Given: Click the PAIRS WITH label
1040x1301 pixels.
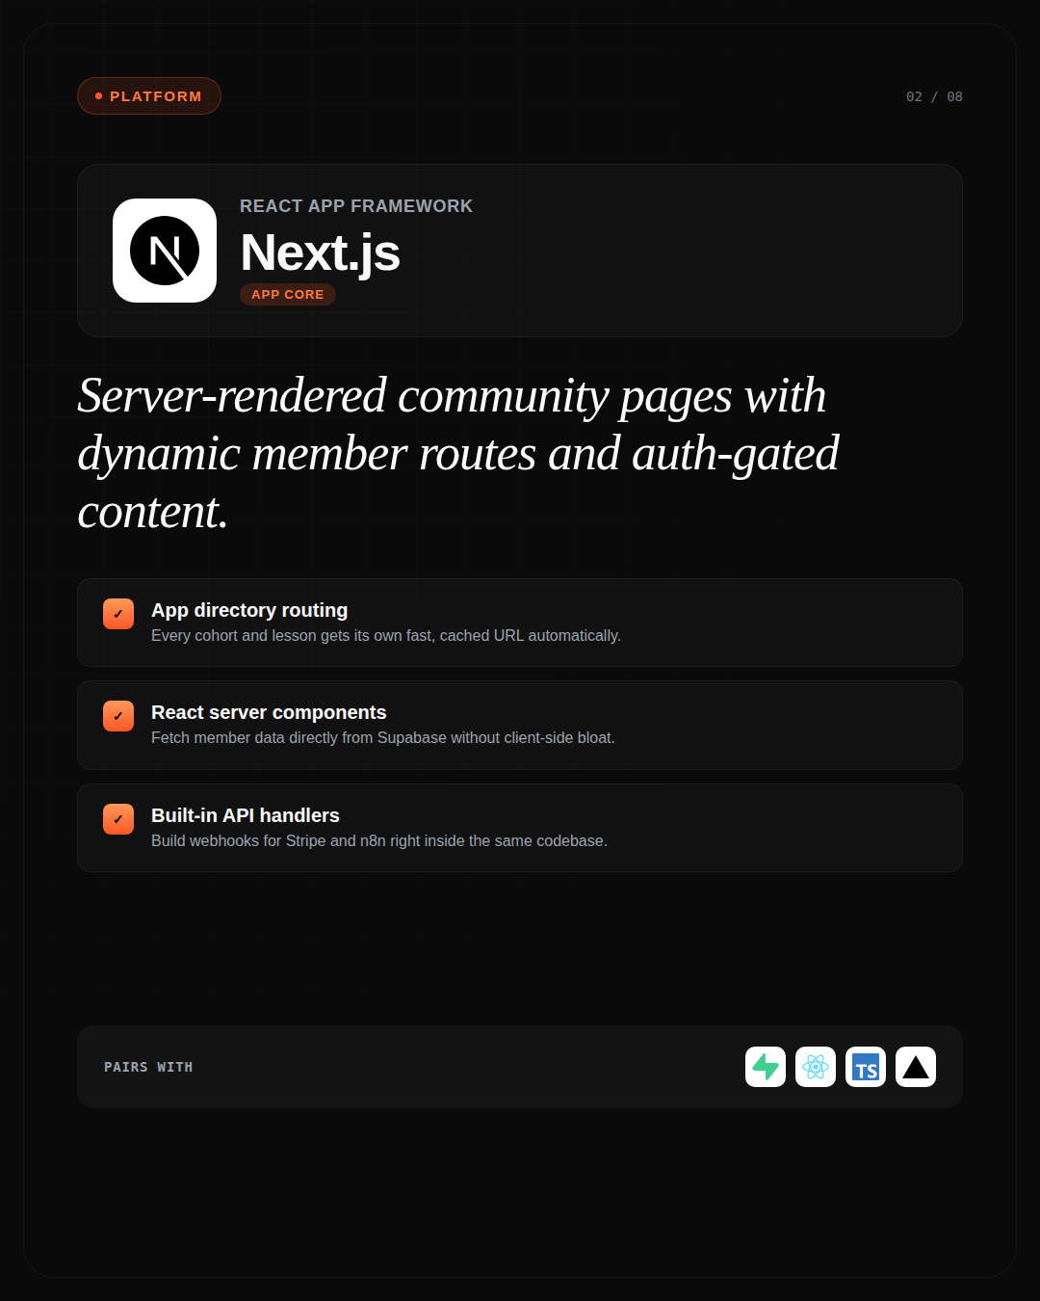Looking at the screenshot, I should 148,1067.
